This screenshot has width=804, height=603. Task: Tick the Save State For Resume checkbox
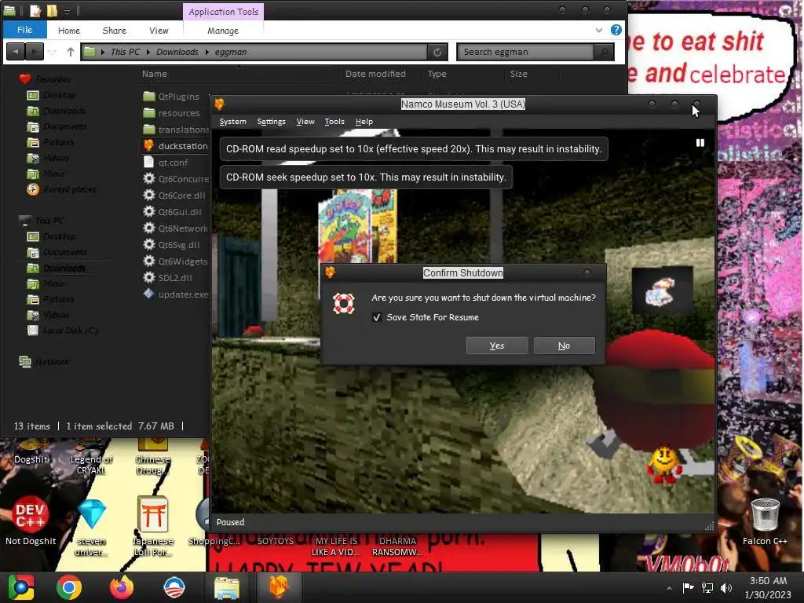[377, 317]
